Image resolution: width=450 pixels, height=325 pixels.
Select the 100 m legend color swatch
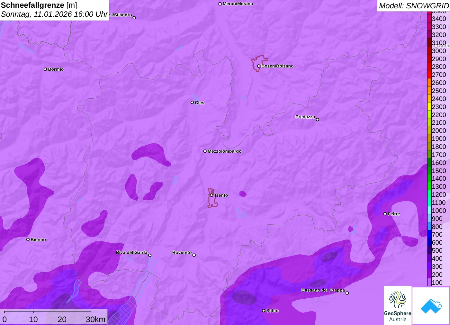coord(429,283)
